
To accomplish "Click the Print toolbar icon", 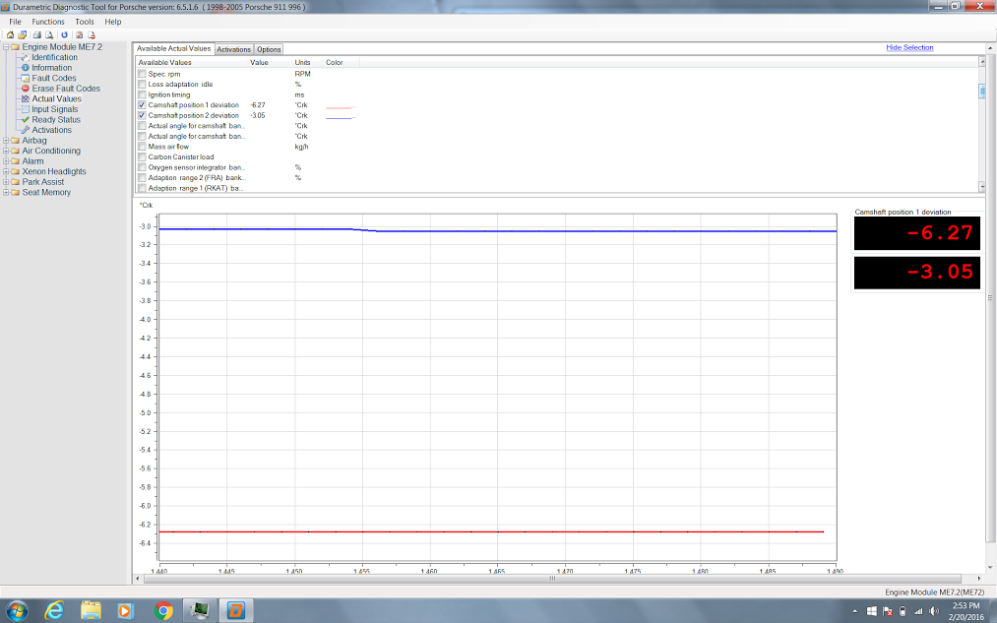I will (36, 34).
